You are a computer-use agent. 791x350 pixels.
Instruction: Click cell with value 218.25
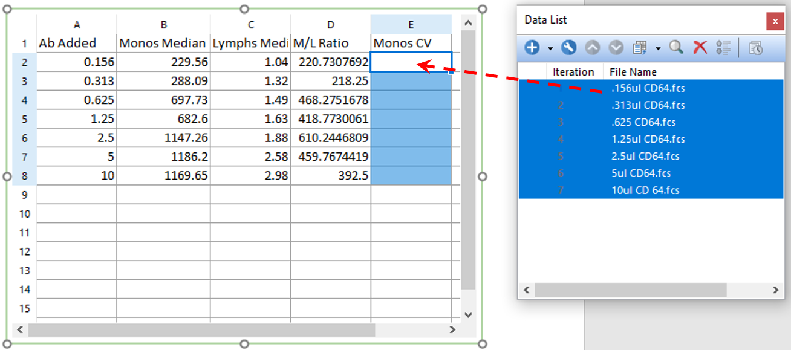click(331, 81)
